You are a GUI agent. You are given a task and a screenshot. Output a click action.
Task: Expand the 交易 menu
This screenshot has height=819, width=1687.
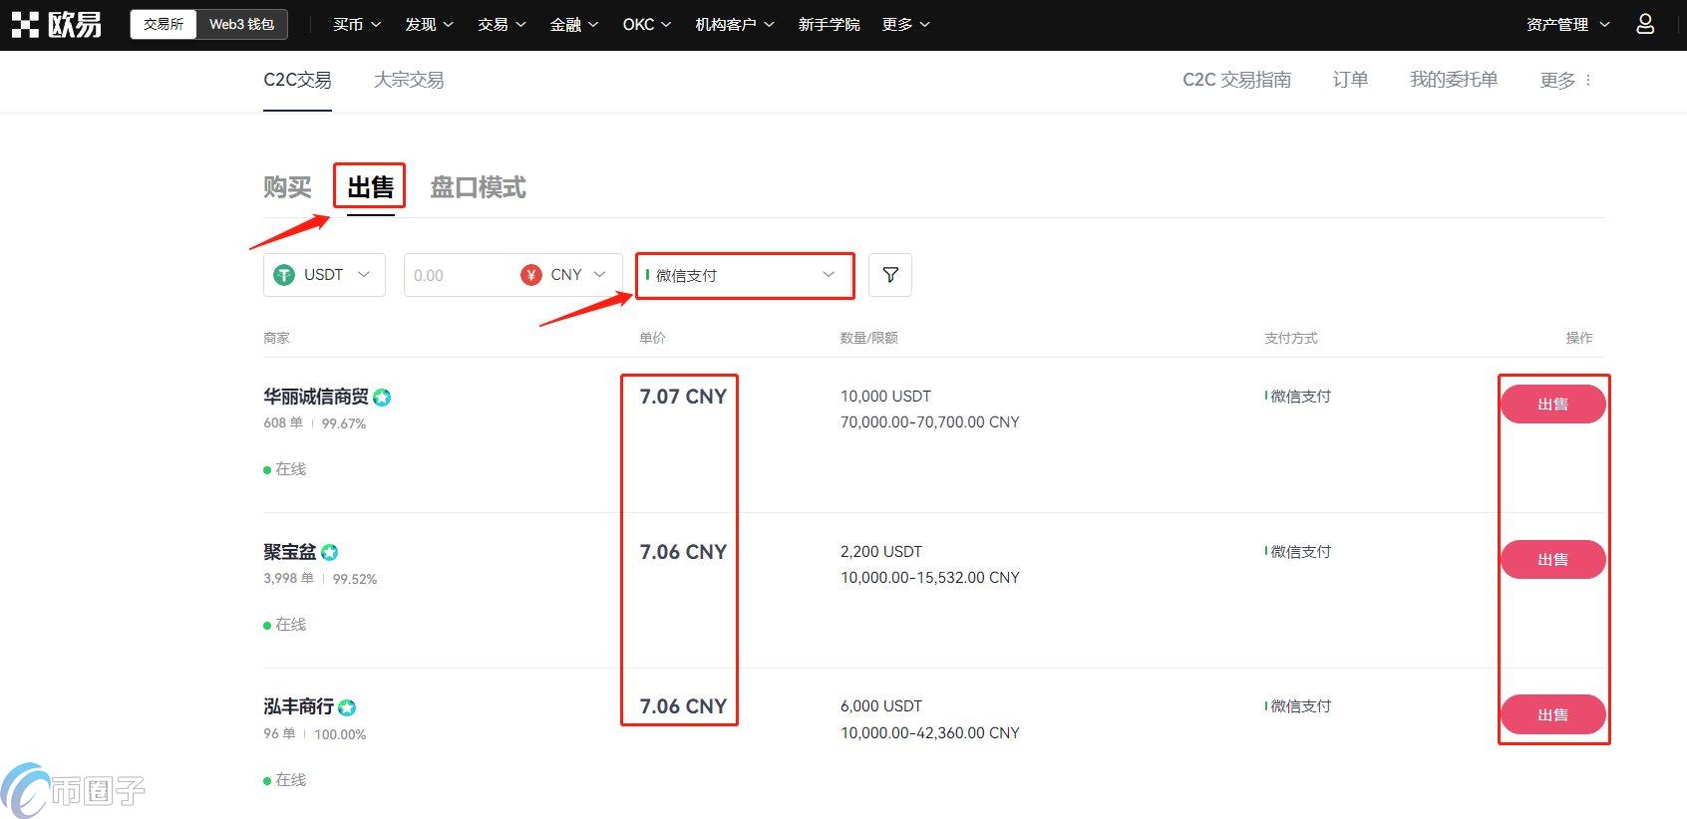click(502, 25)
